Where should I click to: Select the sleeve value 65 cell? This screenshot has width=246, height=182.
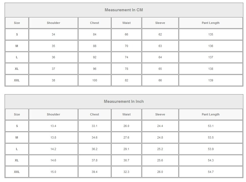[x=160, y=69]
